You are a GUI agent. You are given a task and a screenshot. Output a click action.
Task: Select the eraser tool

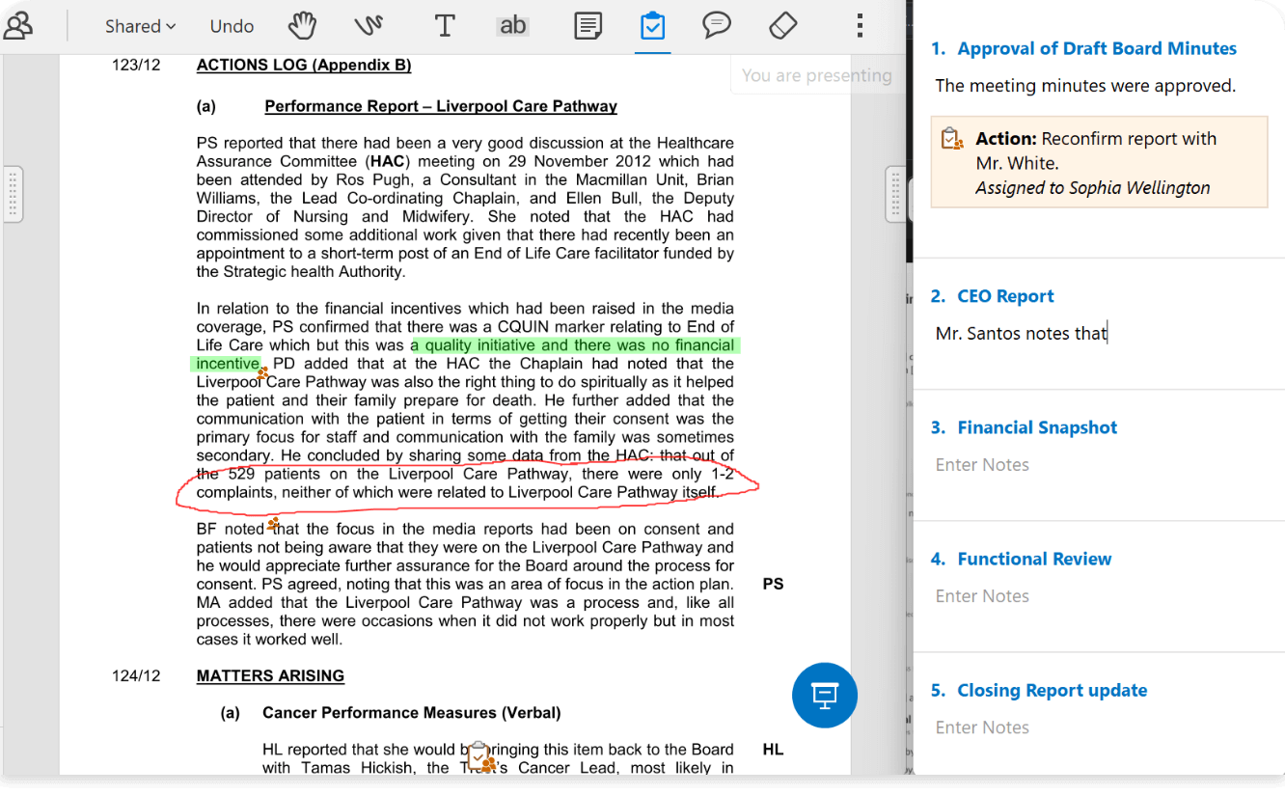pos(782,25)
